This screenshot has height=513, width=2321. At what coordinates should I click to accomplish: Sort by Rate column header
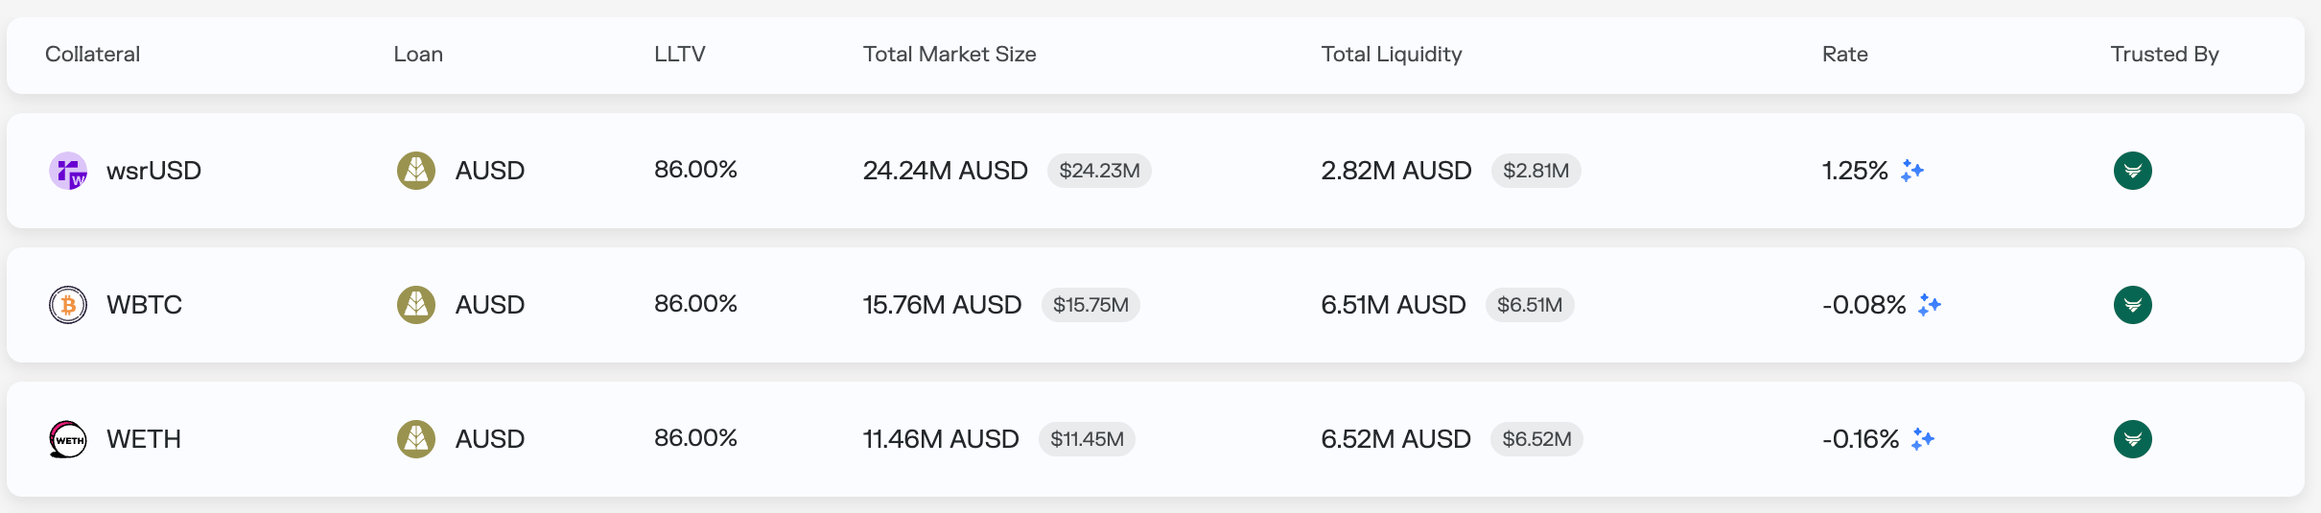pos(1845,55)
